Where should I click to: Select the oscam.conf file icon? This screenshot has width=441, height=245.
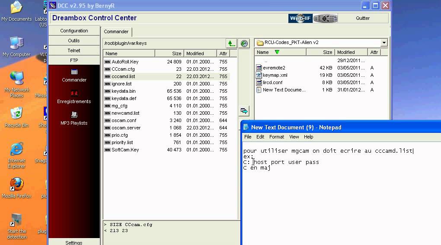tap(107, 120)
